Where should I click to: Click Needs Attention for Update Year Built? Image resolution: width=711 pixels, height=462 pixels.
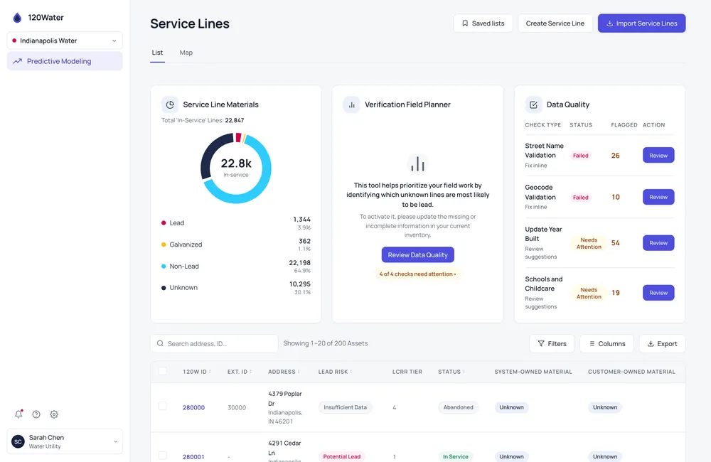coord(589,244)
